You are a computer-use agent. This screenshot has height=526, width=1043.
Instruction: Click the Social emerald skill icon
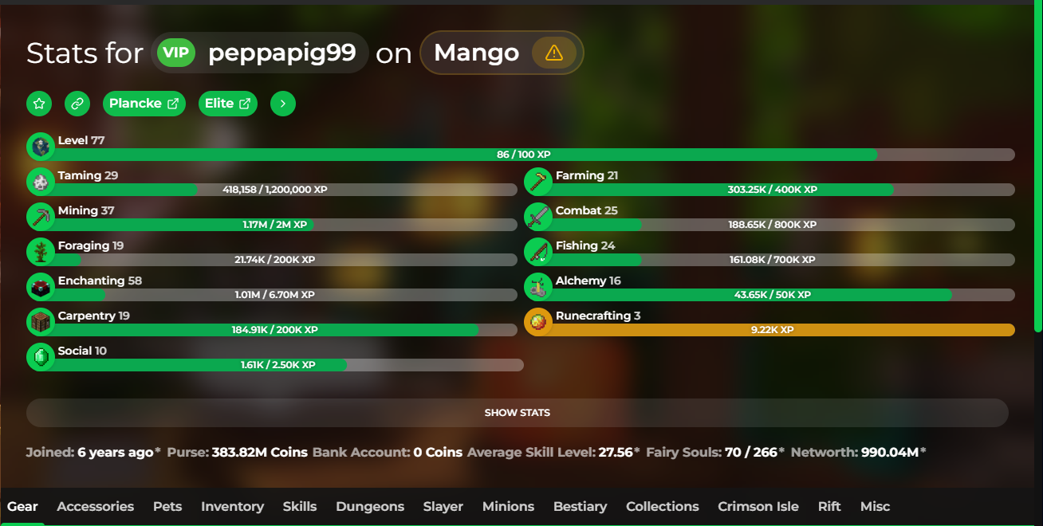pos(40,357)
